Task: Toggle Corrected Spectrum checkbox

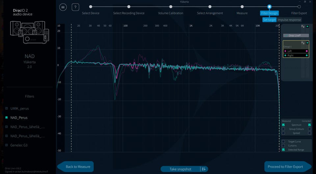Action: pos(309,125)
